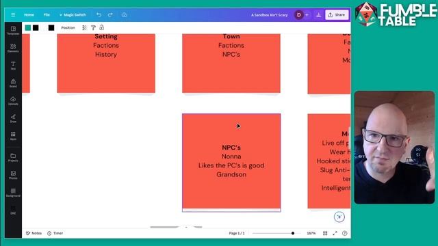This screenshot has width=438, height=246.
Task: Open the Apps sidebar panel
Action: click(x=13, y=136)
